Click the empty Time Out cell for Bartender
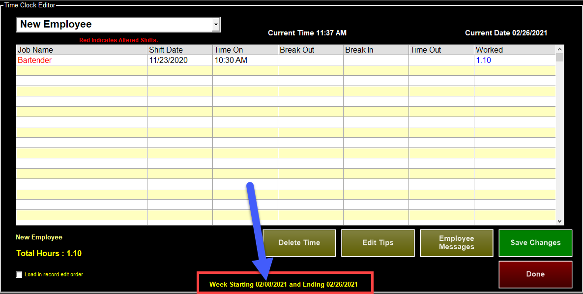Viewport: 583px width, 294px height. [441, 60]
